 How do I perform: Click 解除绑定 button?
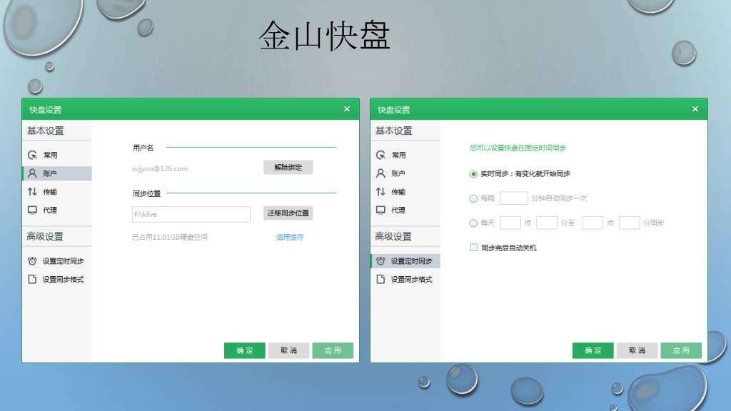click(288, 167)
